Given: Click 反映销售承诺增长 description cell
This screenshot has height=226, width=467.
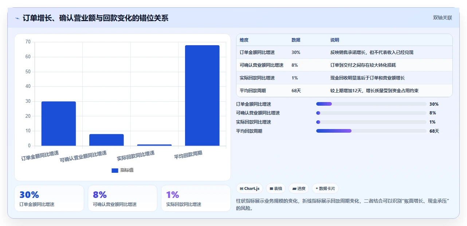Looking at the screenshot, I should click(x=372, y=52).
